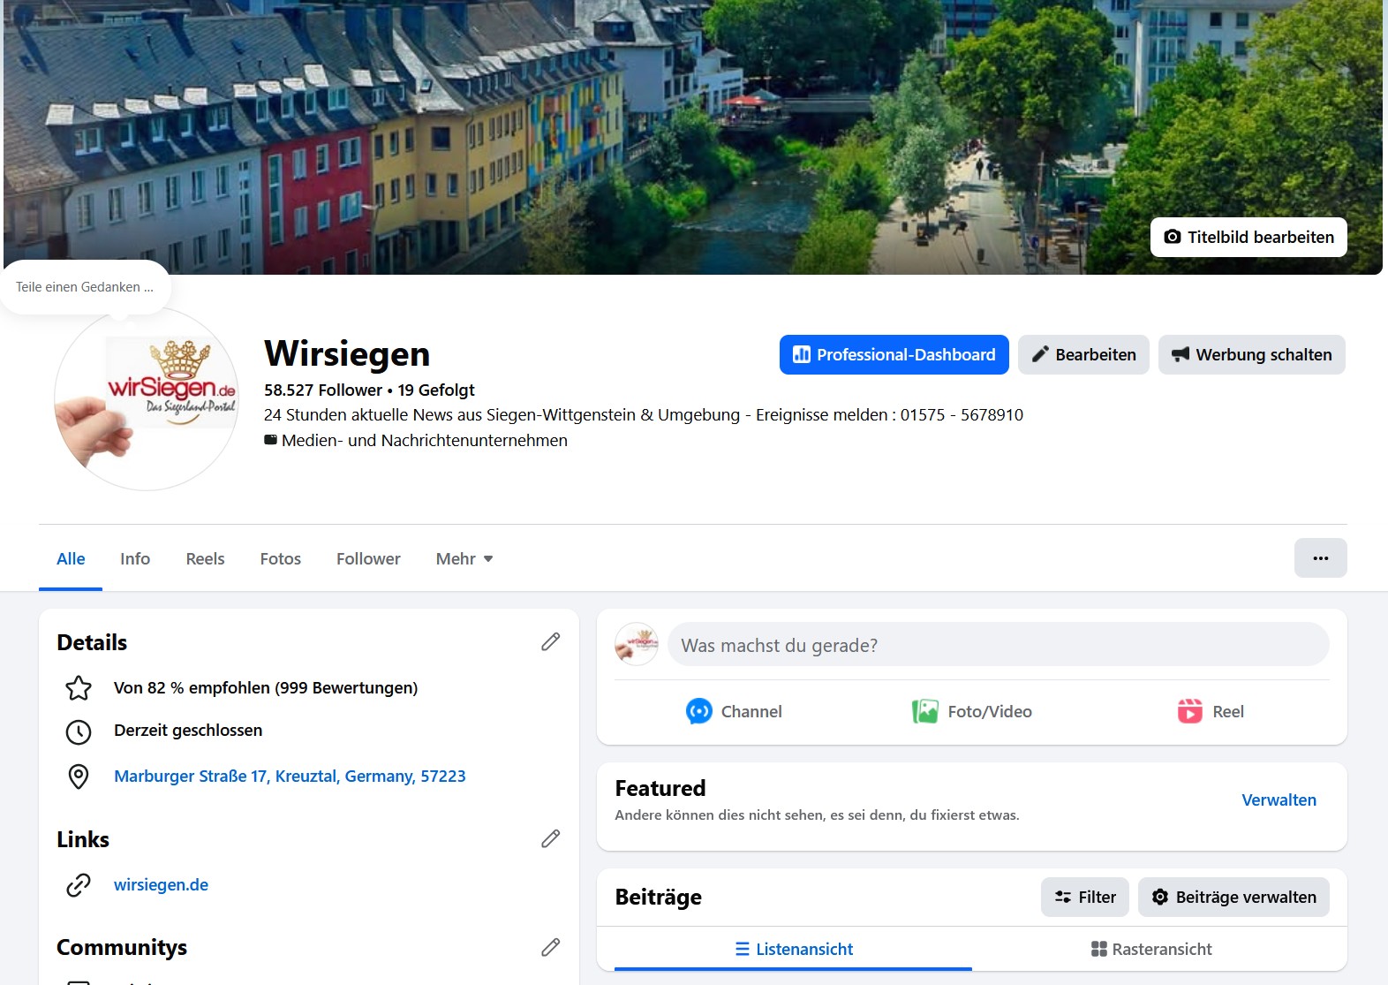Open the cover photo of Siegen

click(x=693, y=137)
